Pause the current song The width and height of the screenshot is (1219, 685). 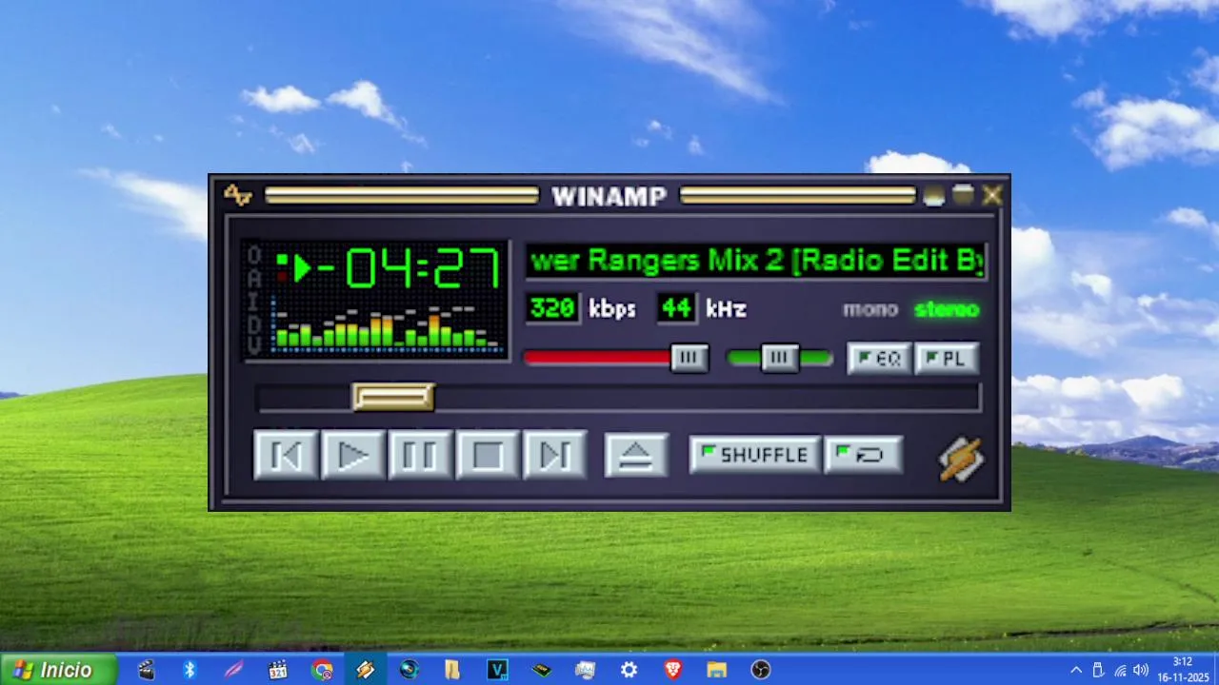coord(420,456)
